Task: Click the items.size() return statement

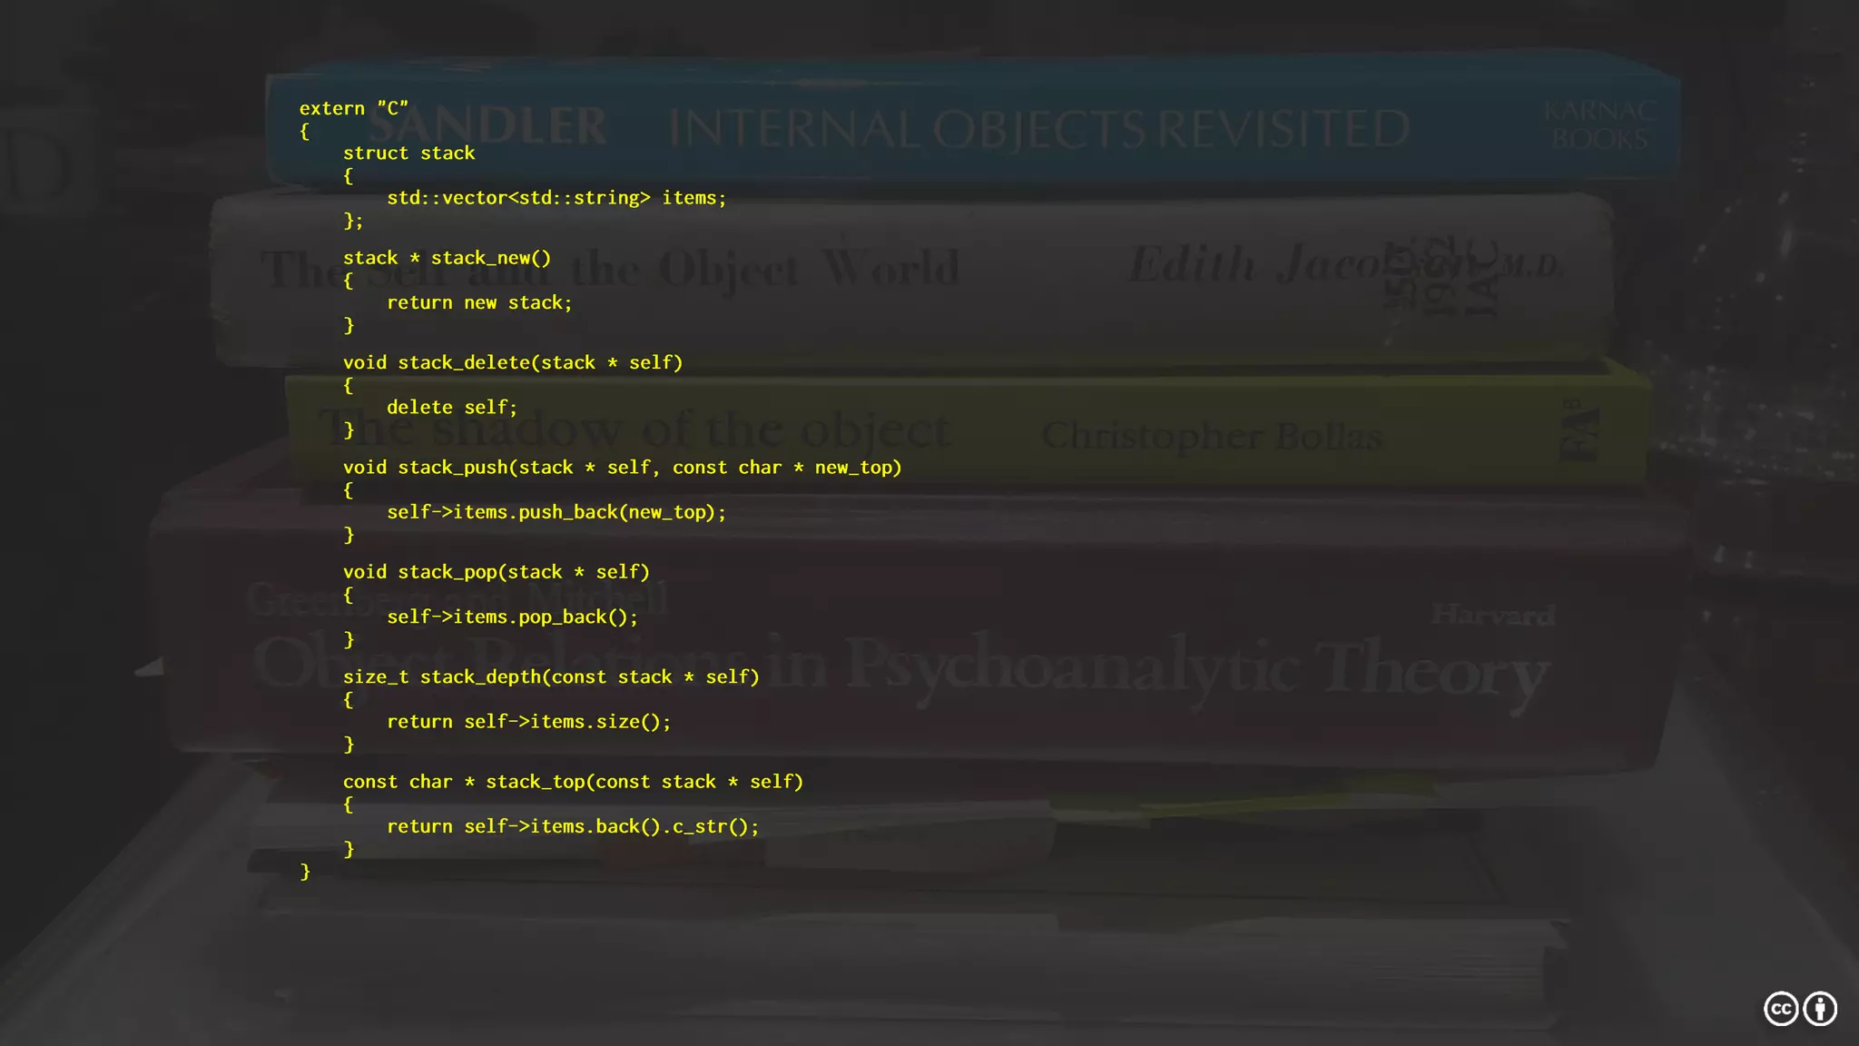Action: click(x=528, y=722)
